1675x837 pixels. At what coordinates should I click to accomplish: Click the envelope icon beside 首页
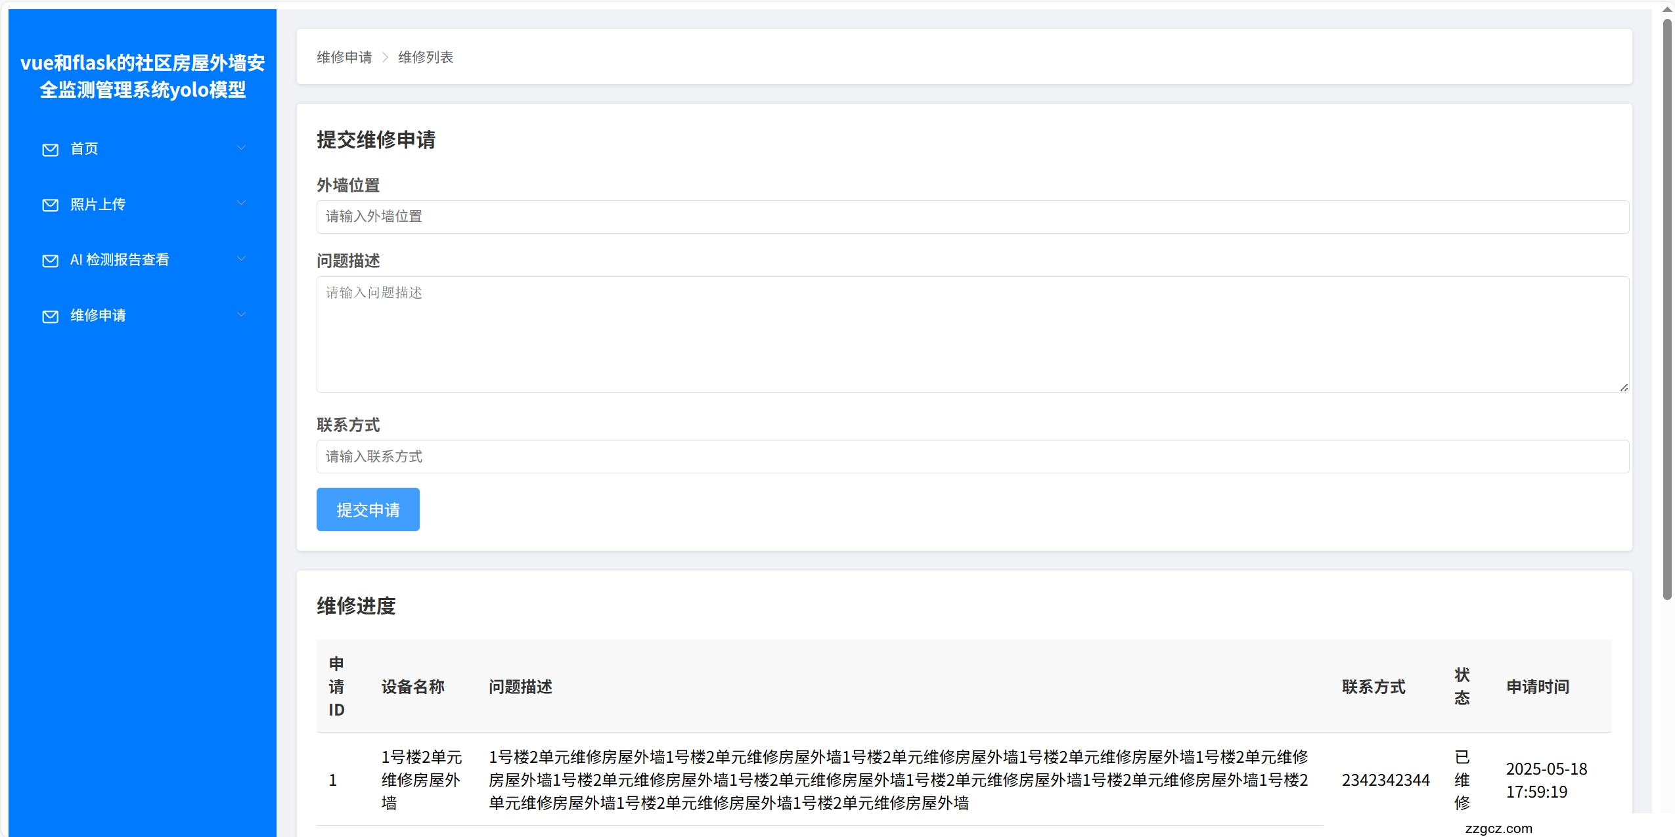point(50,150)
